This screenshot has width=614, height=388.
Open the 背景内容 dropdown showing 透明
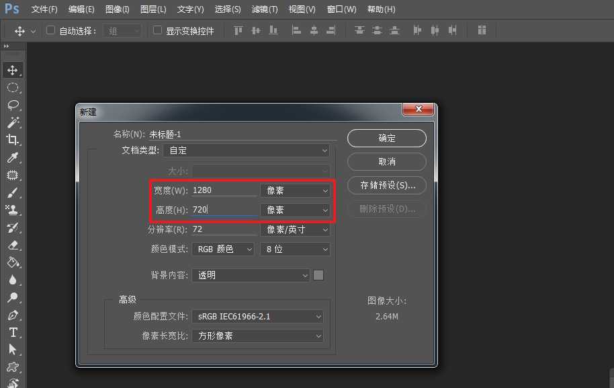click(x=250, y=275)
